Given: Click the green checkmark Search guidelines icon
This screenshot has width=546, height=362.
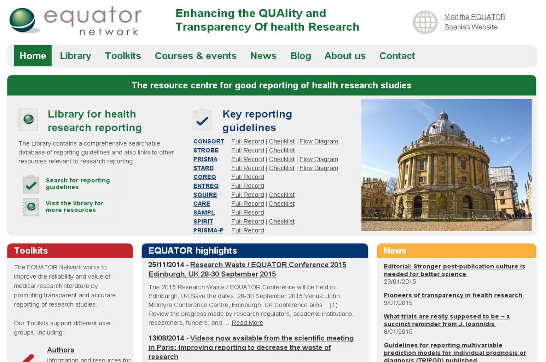Looking at the screenshot, I should [x=31, y=184].
